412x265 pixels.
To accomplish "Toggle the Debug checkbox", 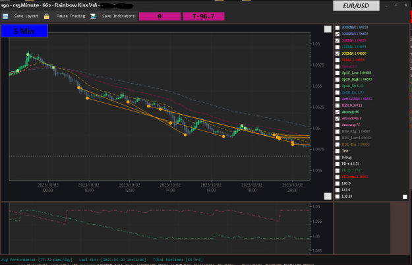I will tap(338, 158).
